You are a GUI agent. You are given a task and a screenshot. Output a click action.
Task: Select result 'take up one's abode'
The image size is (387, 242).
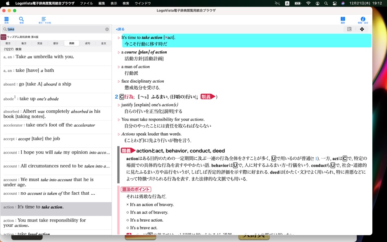[56, 100]
